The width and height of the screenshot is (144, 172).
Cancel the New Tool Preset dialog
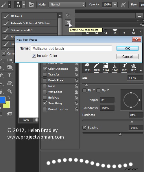(x=128, y=56)
